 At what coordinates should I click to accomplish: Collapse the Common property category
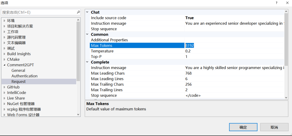click(87, 34)
